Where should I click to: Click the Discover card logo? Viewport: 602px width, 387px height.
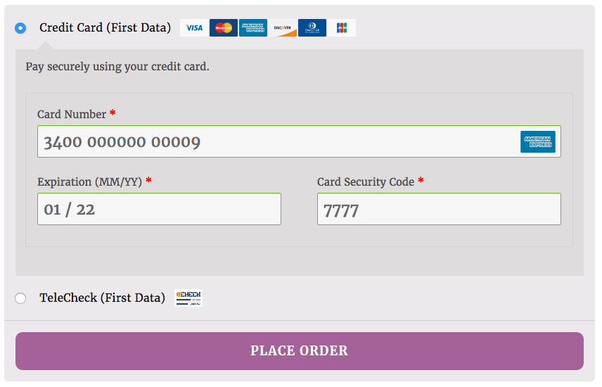283,28
